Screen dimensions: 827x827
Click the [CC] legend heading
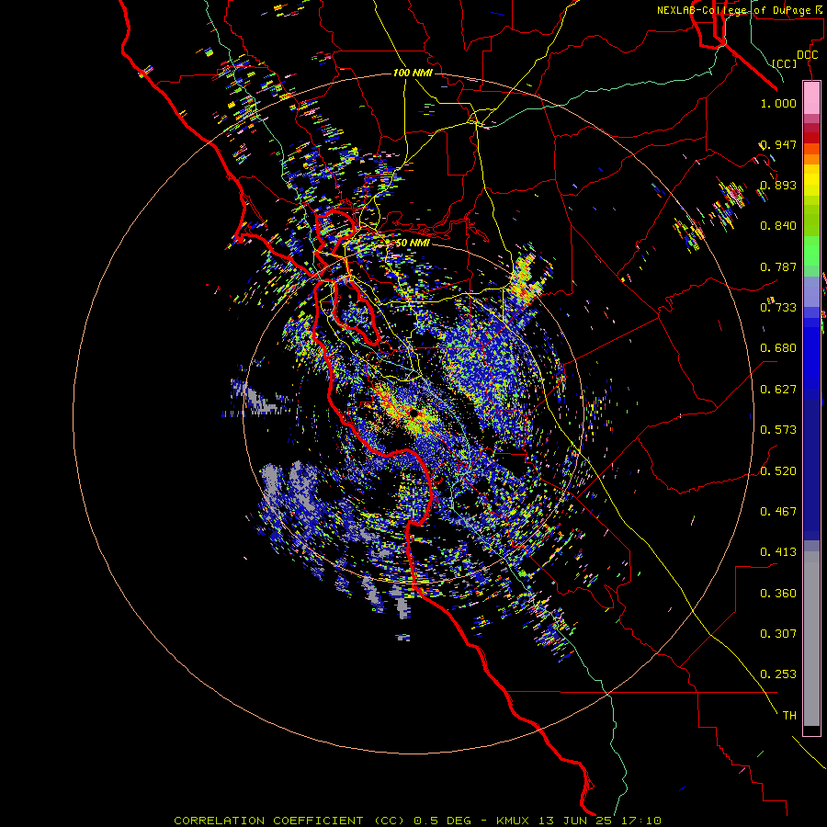click(x=785, y=63)
